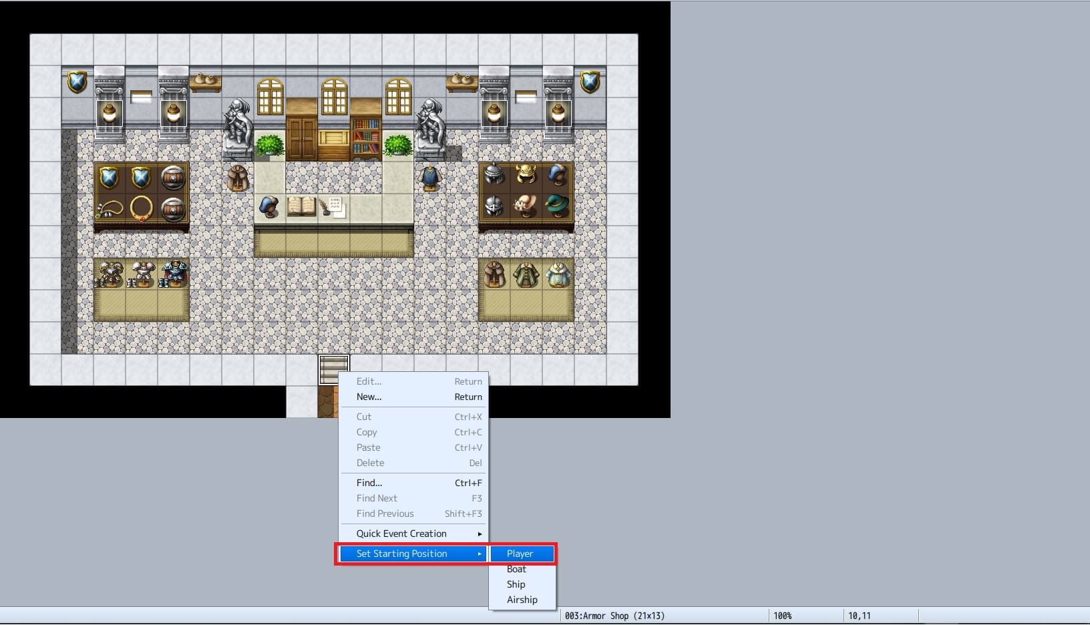Viewport: 1090px width, 625px height.
Task: Click New... in the context menu
Action: (x=413, y=397)
